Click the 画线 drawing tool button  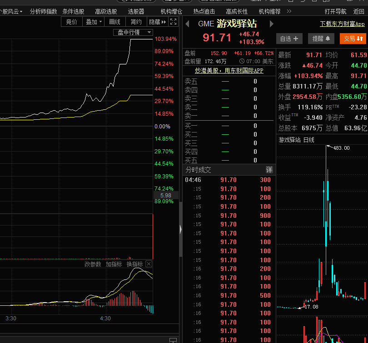tap(115, 22)
